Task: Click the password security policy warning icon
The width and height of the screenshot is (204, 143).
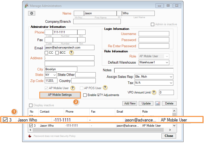Action: pyautogui.click(x=30, y=136)
